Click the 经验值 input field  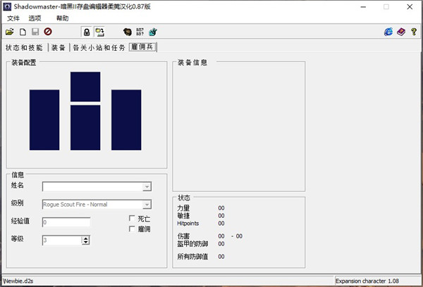pos(66,222)
